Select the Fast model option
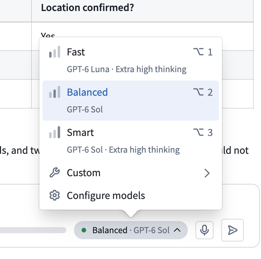 tap(130, 60)
